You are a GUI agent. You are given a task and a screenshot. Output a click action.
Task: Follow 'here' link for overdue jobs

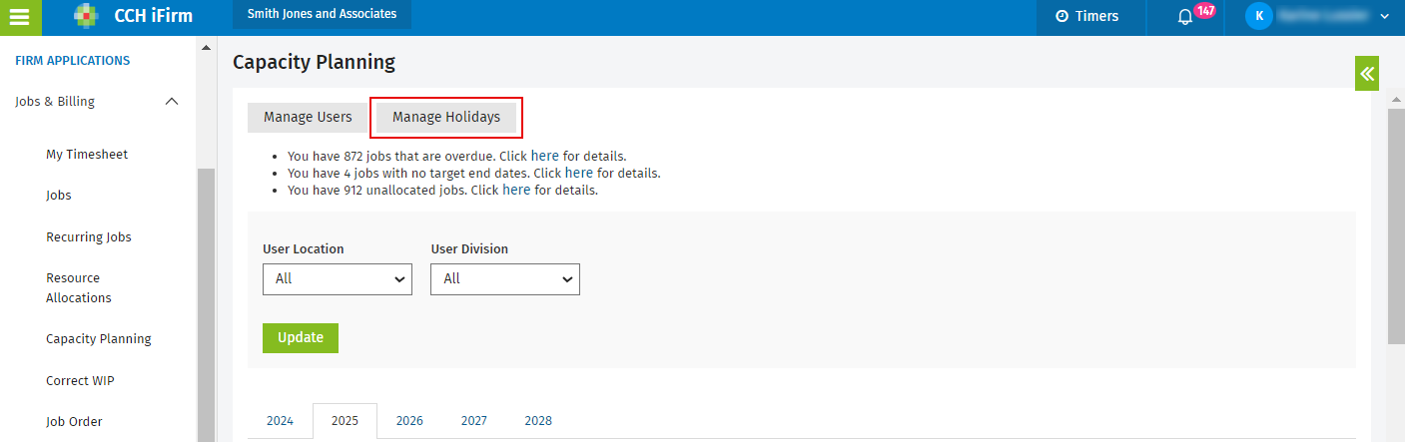tap(544, 157)
